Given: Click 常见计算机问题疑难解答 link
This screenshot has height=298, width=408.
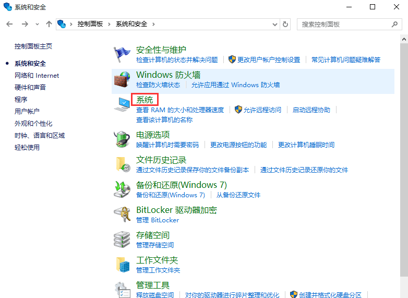Looking at the screenshot, I should click(346, 60).
